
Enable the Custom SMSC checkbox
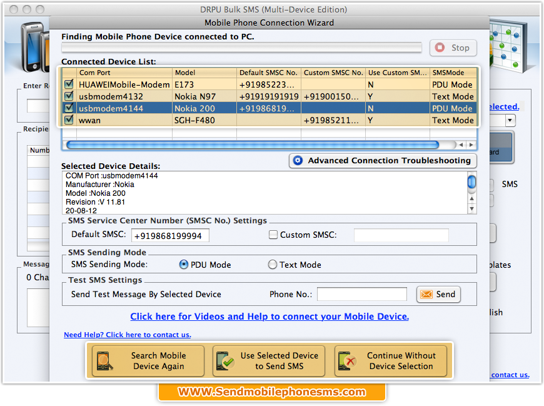(x=273, y=235)
